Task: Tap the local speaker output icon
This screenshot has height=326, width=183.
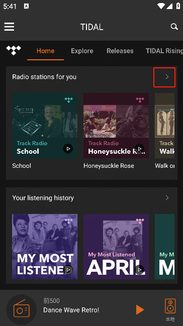Action: click(x=170, y=306)
